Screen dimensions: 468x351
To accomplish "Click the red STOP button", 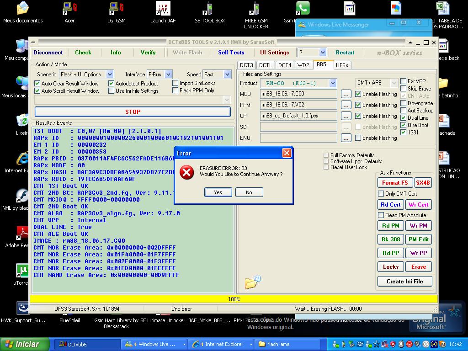I will 133,112.
